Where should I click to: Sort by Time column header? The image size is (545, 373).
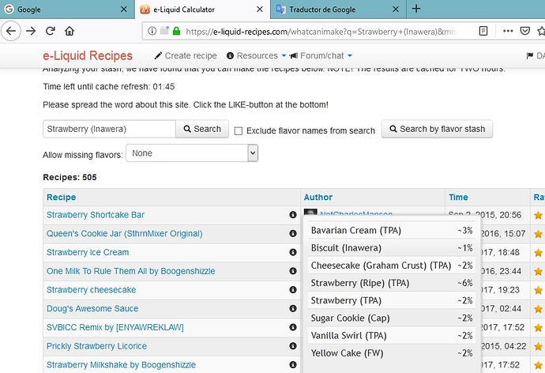(458, 197)
